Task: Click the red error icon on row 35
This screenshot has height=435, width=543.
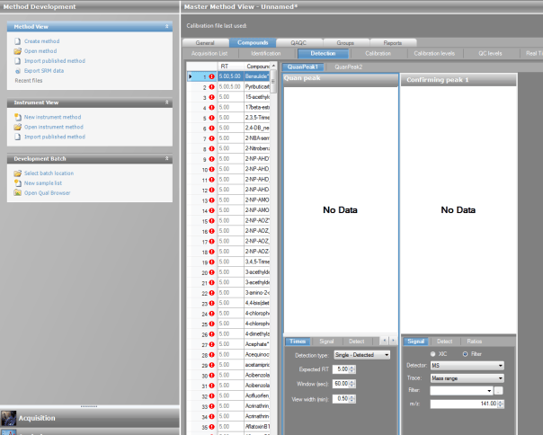Action: [211, 427]
